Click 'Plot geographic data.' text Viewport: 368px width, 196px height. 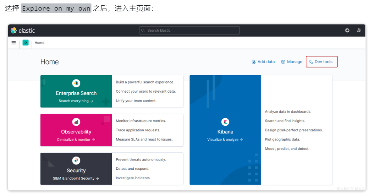282,140
